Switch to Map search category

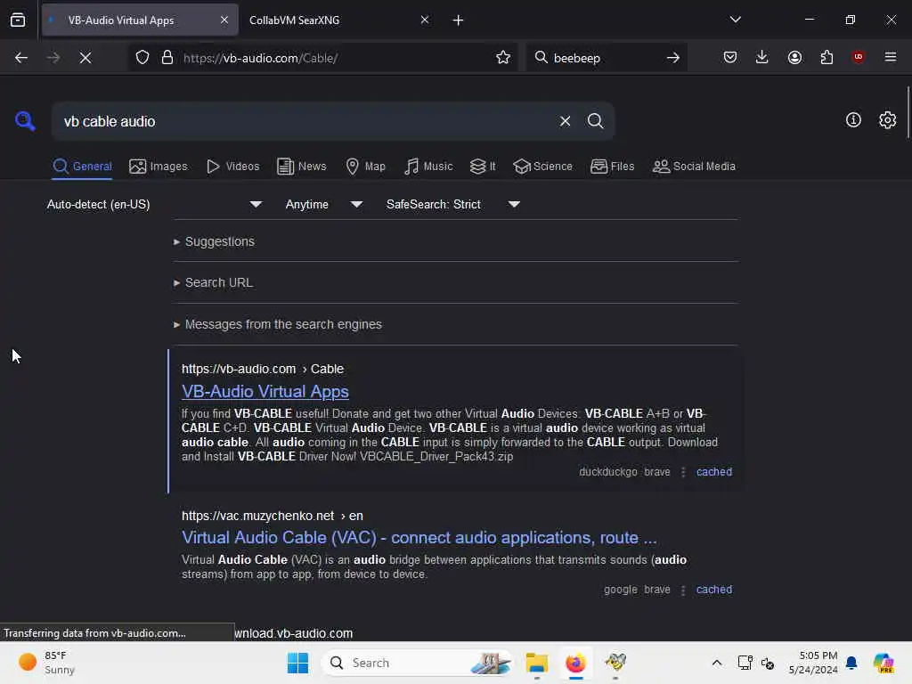(x=365, y=167)
